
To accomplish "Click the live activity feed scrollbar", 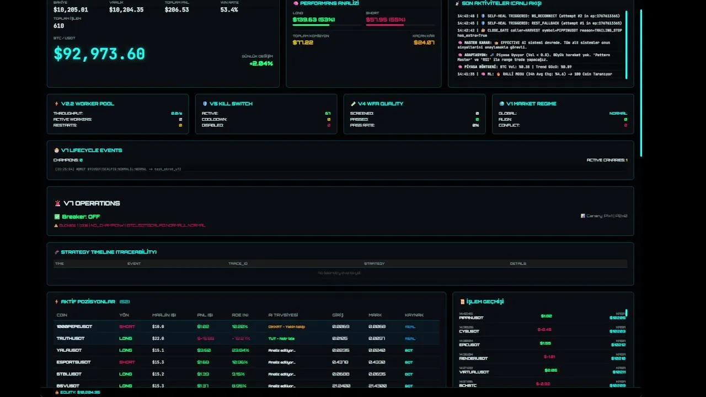I will [x=627, y=45].
